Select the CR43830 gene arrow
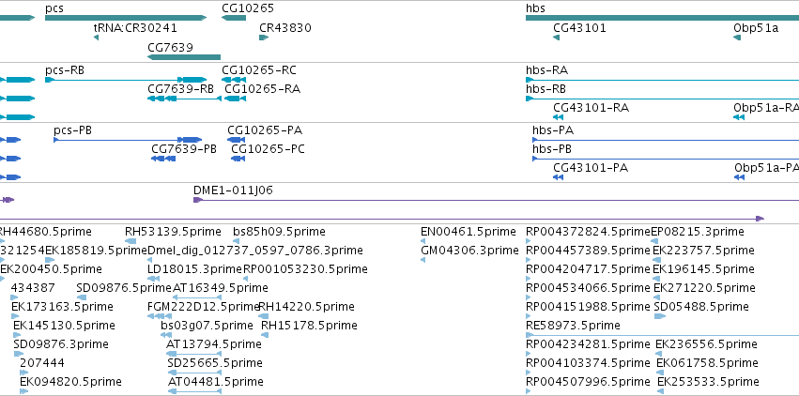 coord(264,38)
